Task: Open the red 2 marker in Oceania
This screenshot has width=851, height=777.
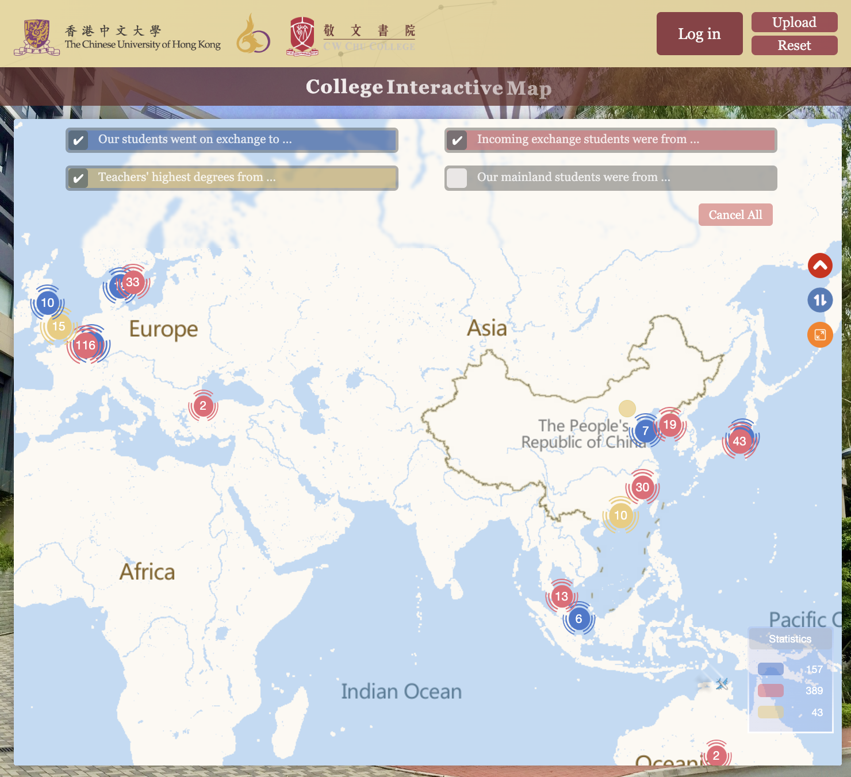Action: 716,756
